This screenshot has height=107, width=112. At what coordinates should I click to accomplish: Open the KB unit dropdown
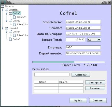(99, 40)
